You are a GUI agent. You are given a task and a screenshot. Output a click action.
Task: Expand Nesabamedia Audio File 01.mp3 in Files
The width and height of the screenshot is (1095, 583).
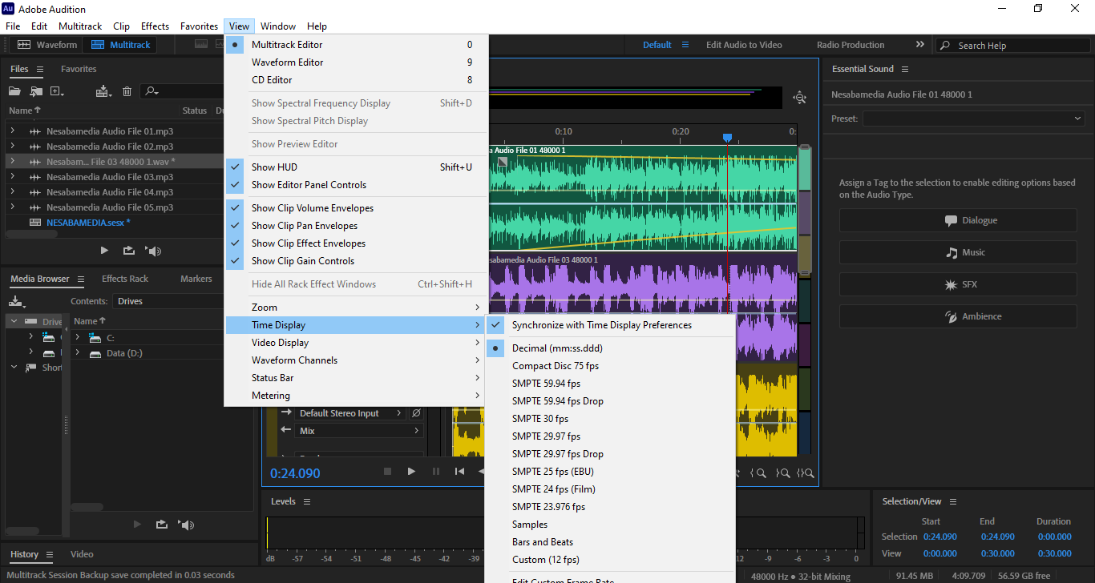coord(12,131)
